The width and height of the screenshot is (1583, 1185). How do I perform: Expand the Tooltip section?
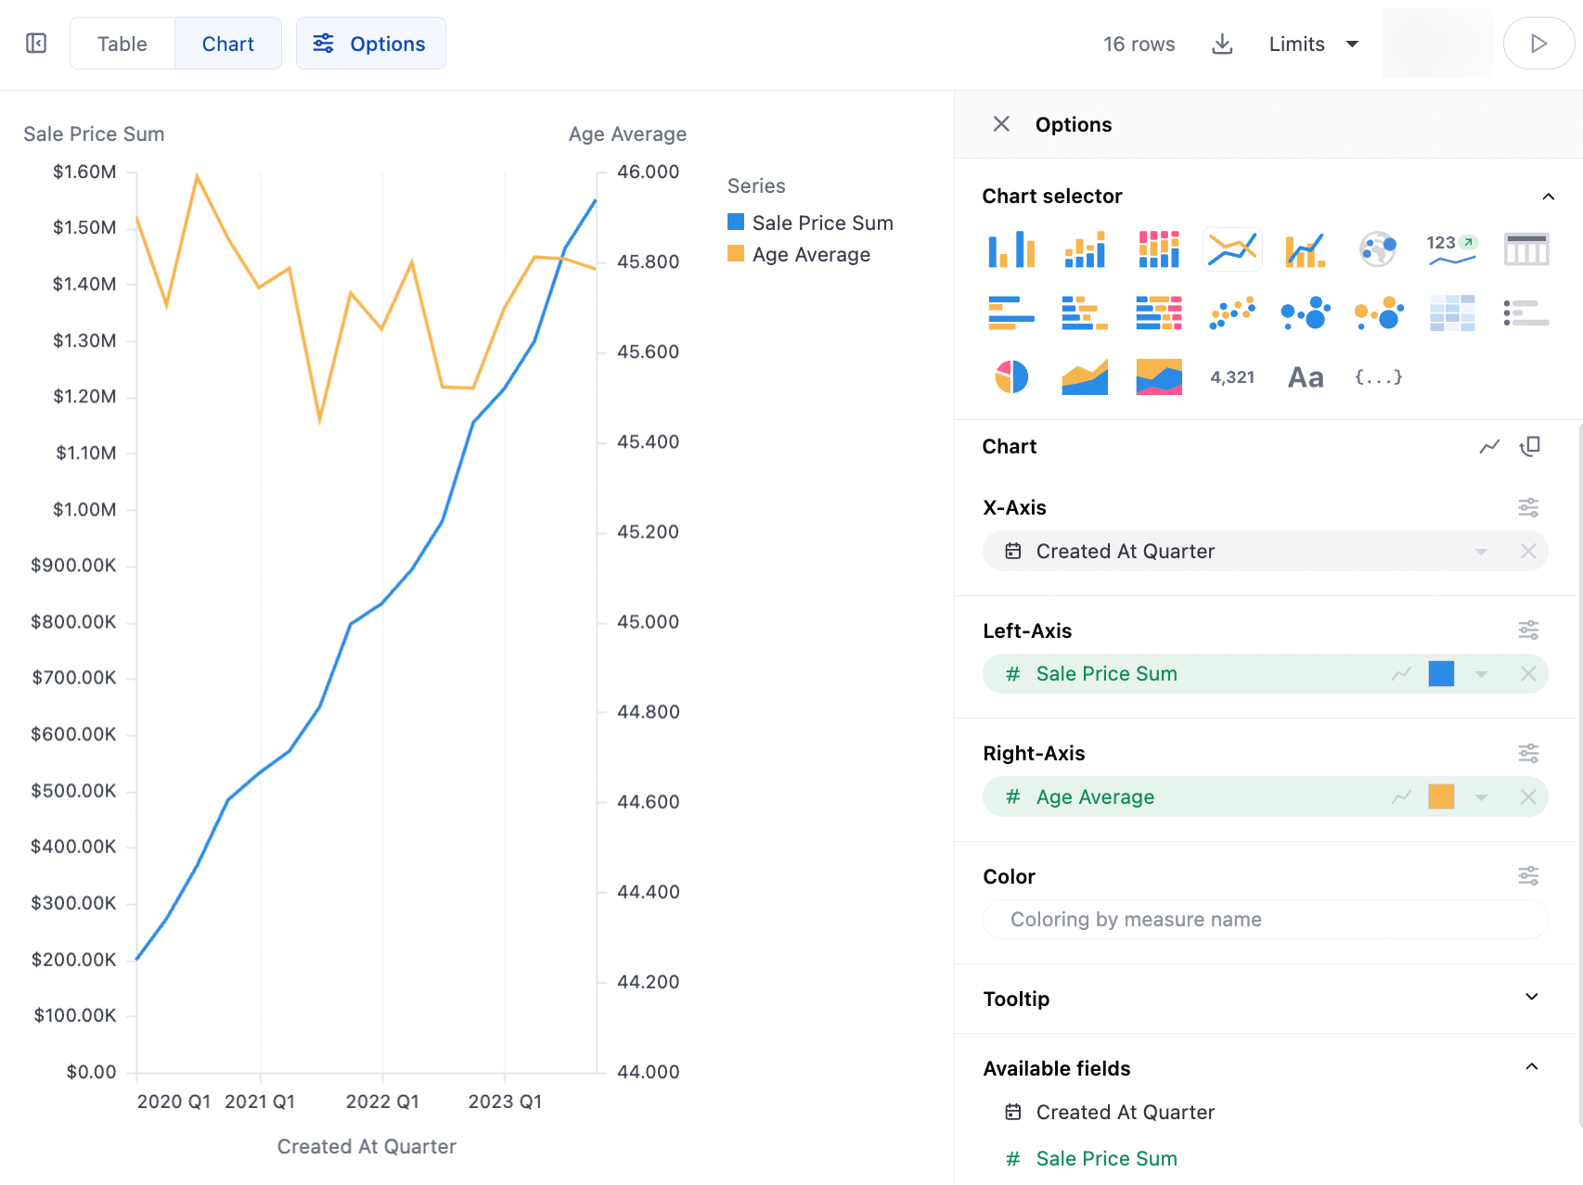[1532, 998]
